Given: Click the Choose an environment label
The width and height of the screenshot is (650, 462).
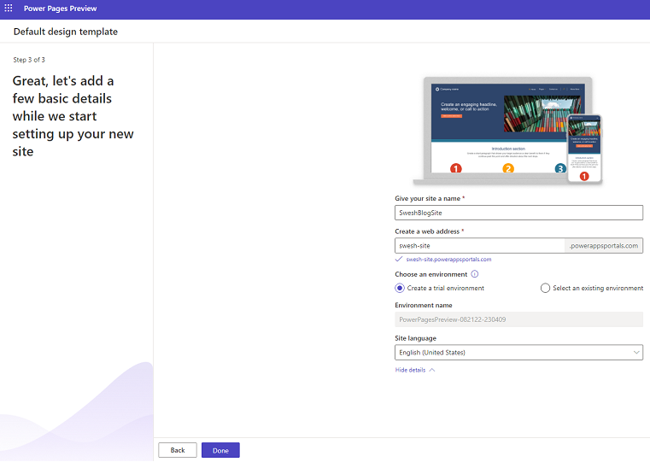Looking at the screenshot, I should pos(431,274).
